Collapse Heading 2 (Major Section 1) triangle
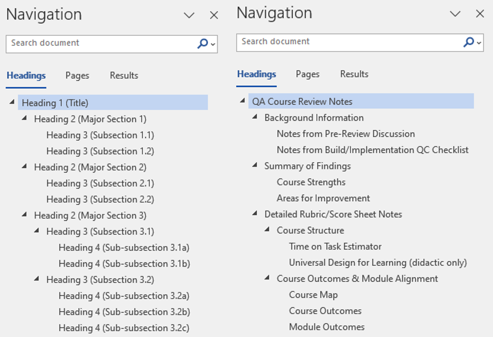This screenshot has height=337, width=493. pos(25,118)
